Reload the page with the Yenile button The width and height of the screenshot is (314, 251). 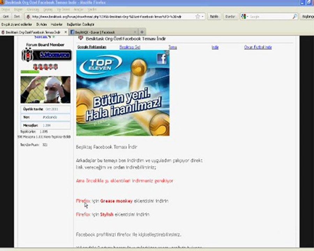point(214,17)
